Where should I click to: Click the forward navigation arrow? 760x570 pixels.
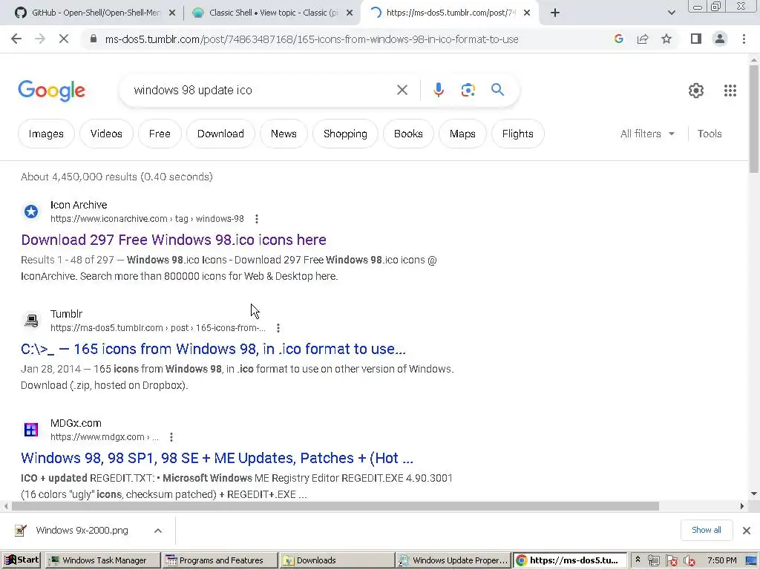click(40, 39)
